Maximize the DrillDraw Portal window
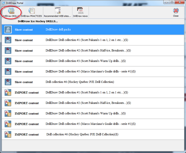Viewport: 186px width, 153px height. (172, 2)
